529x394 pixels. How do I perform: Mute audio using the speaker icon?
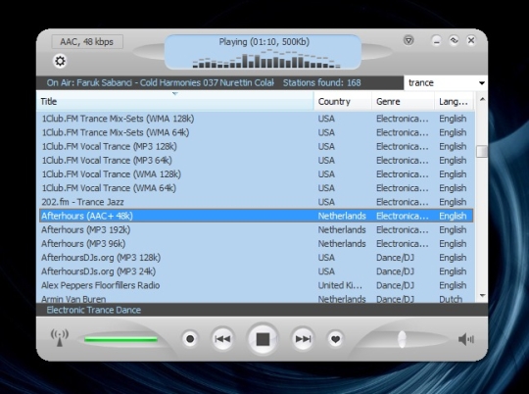click(466, 339)
